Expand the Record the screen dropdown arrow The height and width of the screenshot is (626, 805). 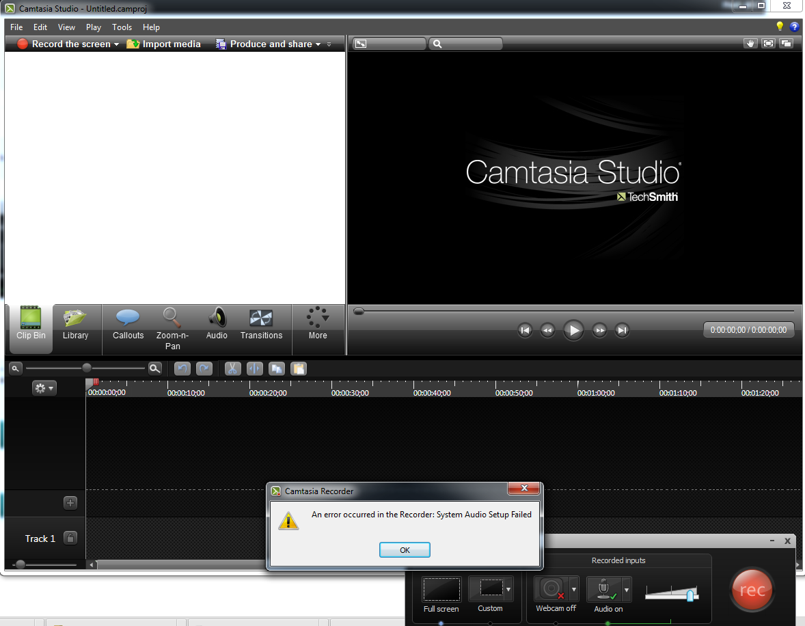tap(116, 44)
